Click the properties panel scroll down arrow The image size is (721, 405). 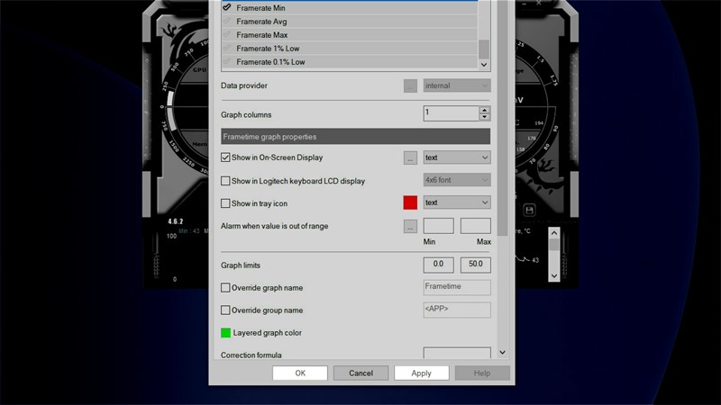(503, 353)
